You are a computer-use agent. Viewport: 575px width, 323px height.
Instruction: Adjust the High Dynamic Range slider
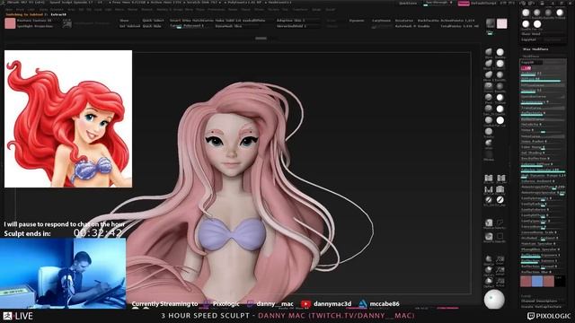click(x=543, y=176)
